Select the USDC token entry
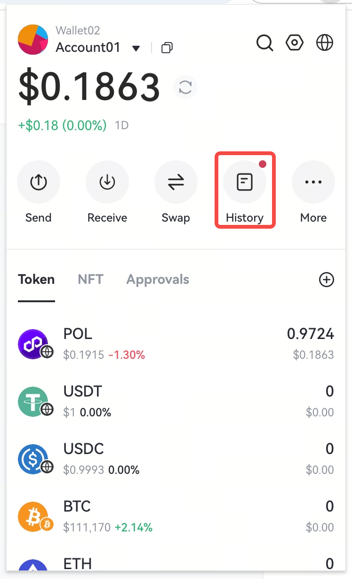Image resolution: width=352 pixels, height=579 pixels. pos(176,459)
